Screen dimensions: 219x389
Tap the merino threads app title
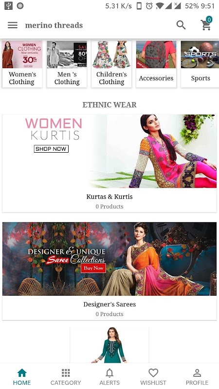[x=54, y=25]
